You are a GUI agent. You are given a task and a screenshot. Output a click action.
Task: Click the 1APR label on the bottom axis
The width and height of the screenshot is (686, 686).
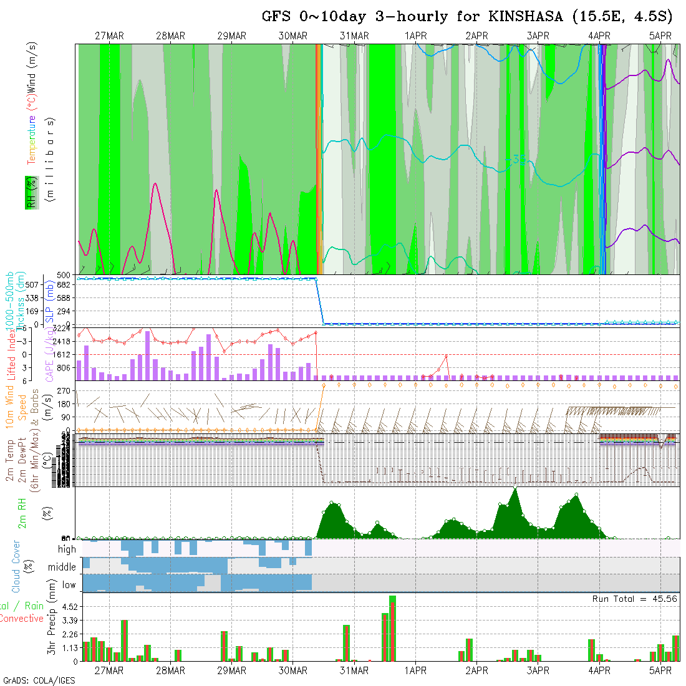click(415, 670)
